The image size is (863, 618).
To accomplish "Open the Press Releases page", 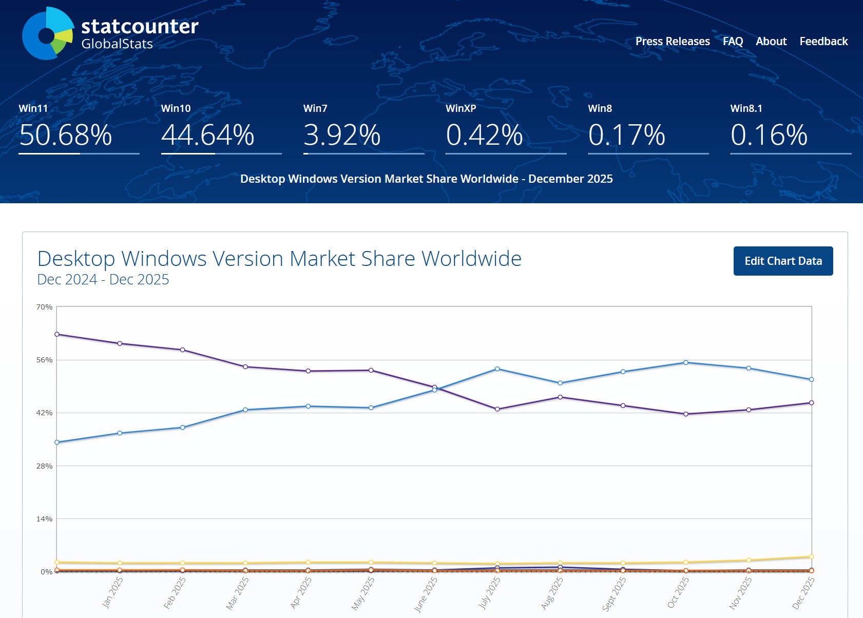I will [x=673, y=41].
